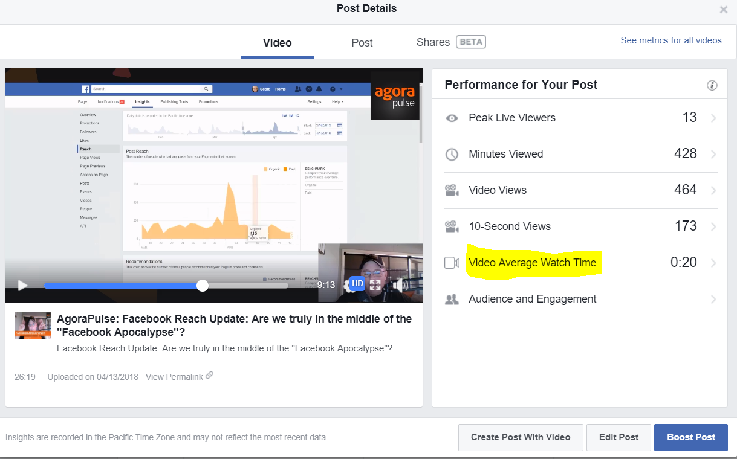The image size is (737, 459).
Task: Select the camcorder icon by Video Average Watch Time
Action: tap(452, 263)
